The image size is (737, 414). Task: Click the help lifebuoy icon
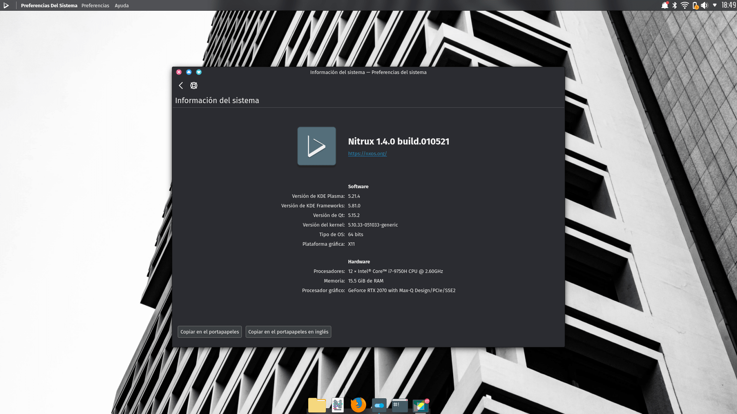pos(194,85)
